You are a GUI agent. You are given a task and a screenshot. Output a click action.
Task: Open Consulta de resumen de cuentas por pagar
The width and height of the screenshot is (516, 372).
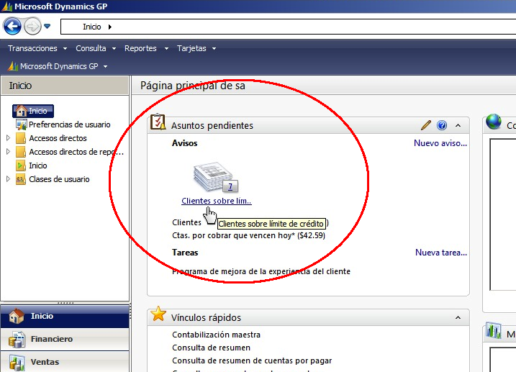(252, 360)
